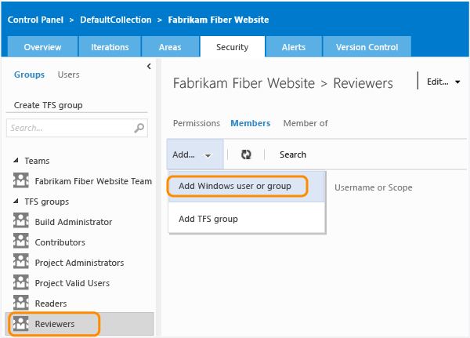The width and height of the screenshot is (470, 338).
Task: Switch to the Areas tab
Action: tap(170, 47)
